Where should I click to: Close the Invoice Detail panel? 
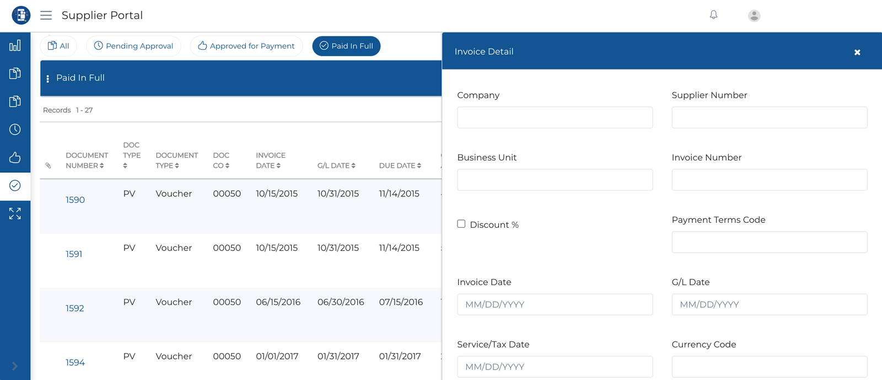pyautogui.click(x=857, y=52)
